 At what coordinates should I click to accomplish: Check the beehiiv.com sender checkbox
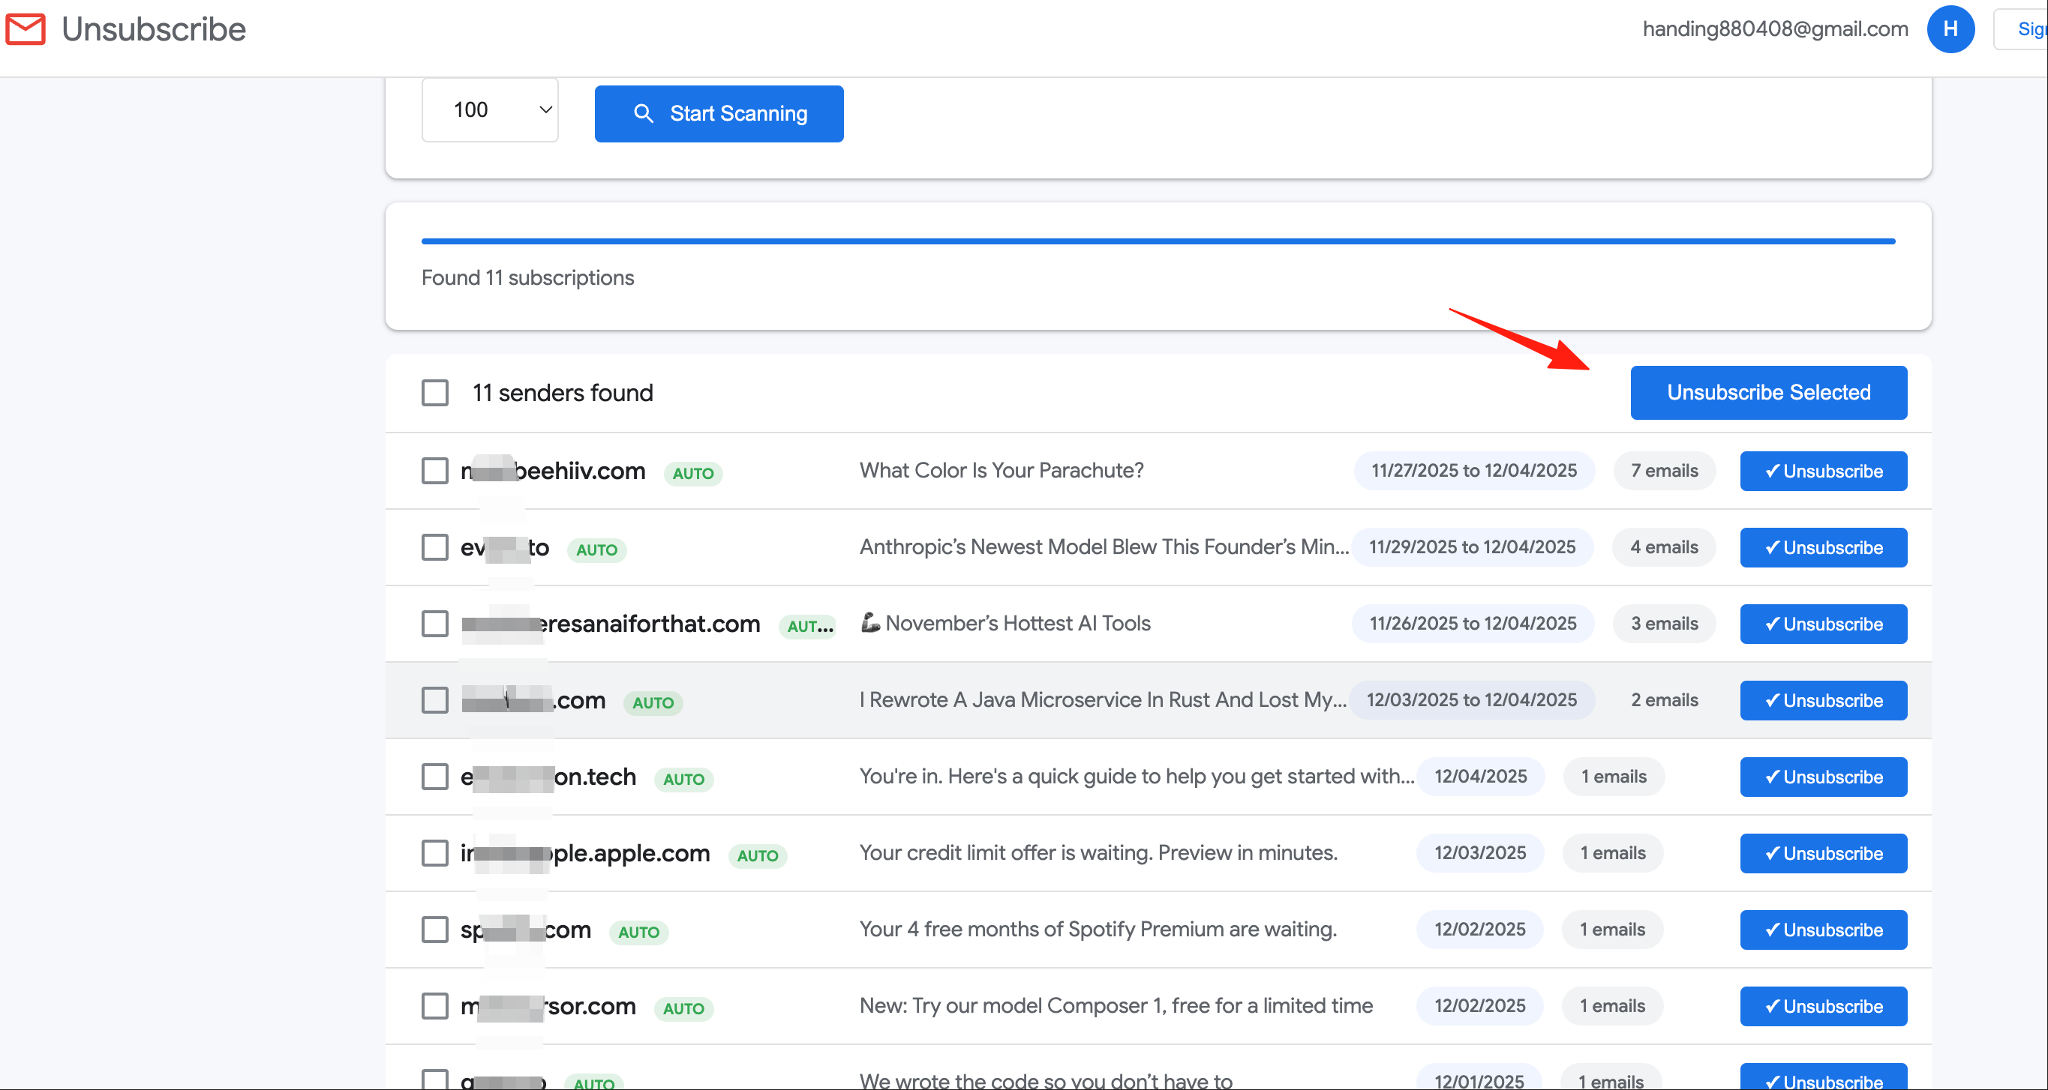[435, 470]
